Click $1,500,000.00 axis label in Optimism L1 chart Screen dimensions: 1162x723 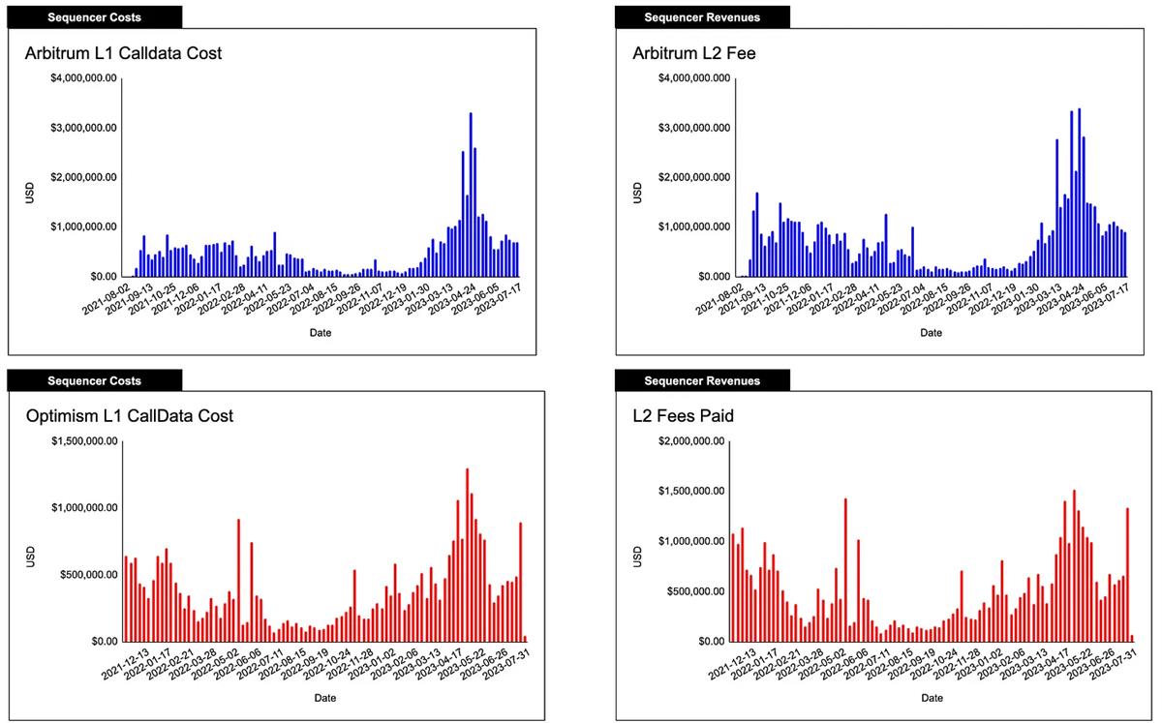pyautogui.click(x=82, y=441)
